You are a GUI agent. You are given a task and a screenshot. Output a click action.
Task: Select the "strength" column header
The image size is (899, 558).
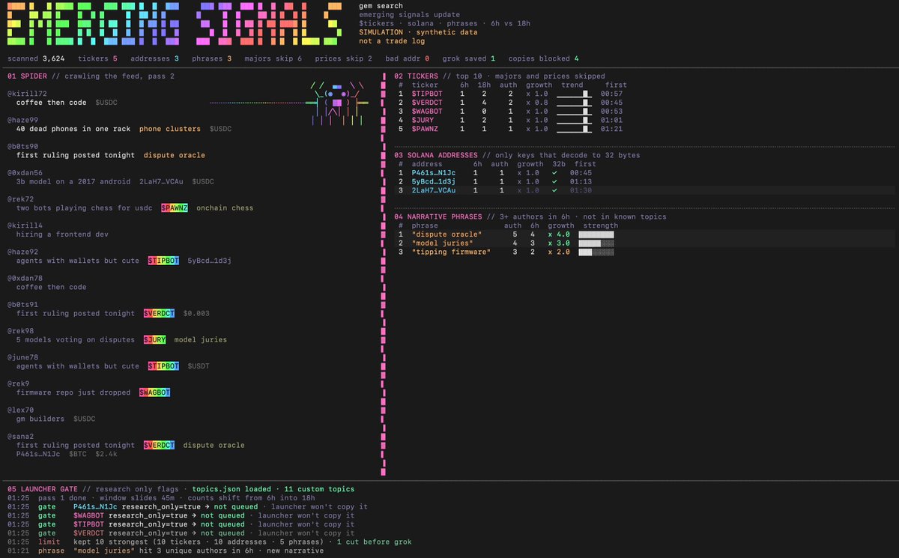[601, 225]
